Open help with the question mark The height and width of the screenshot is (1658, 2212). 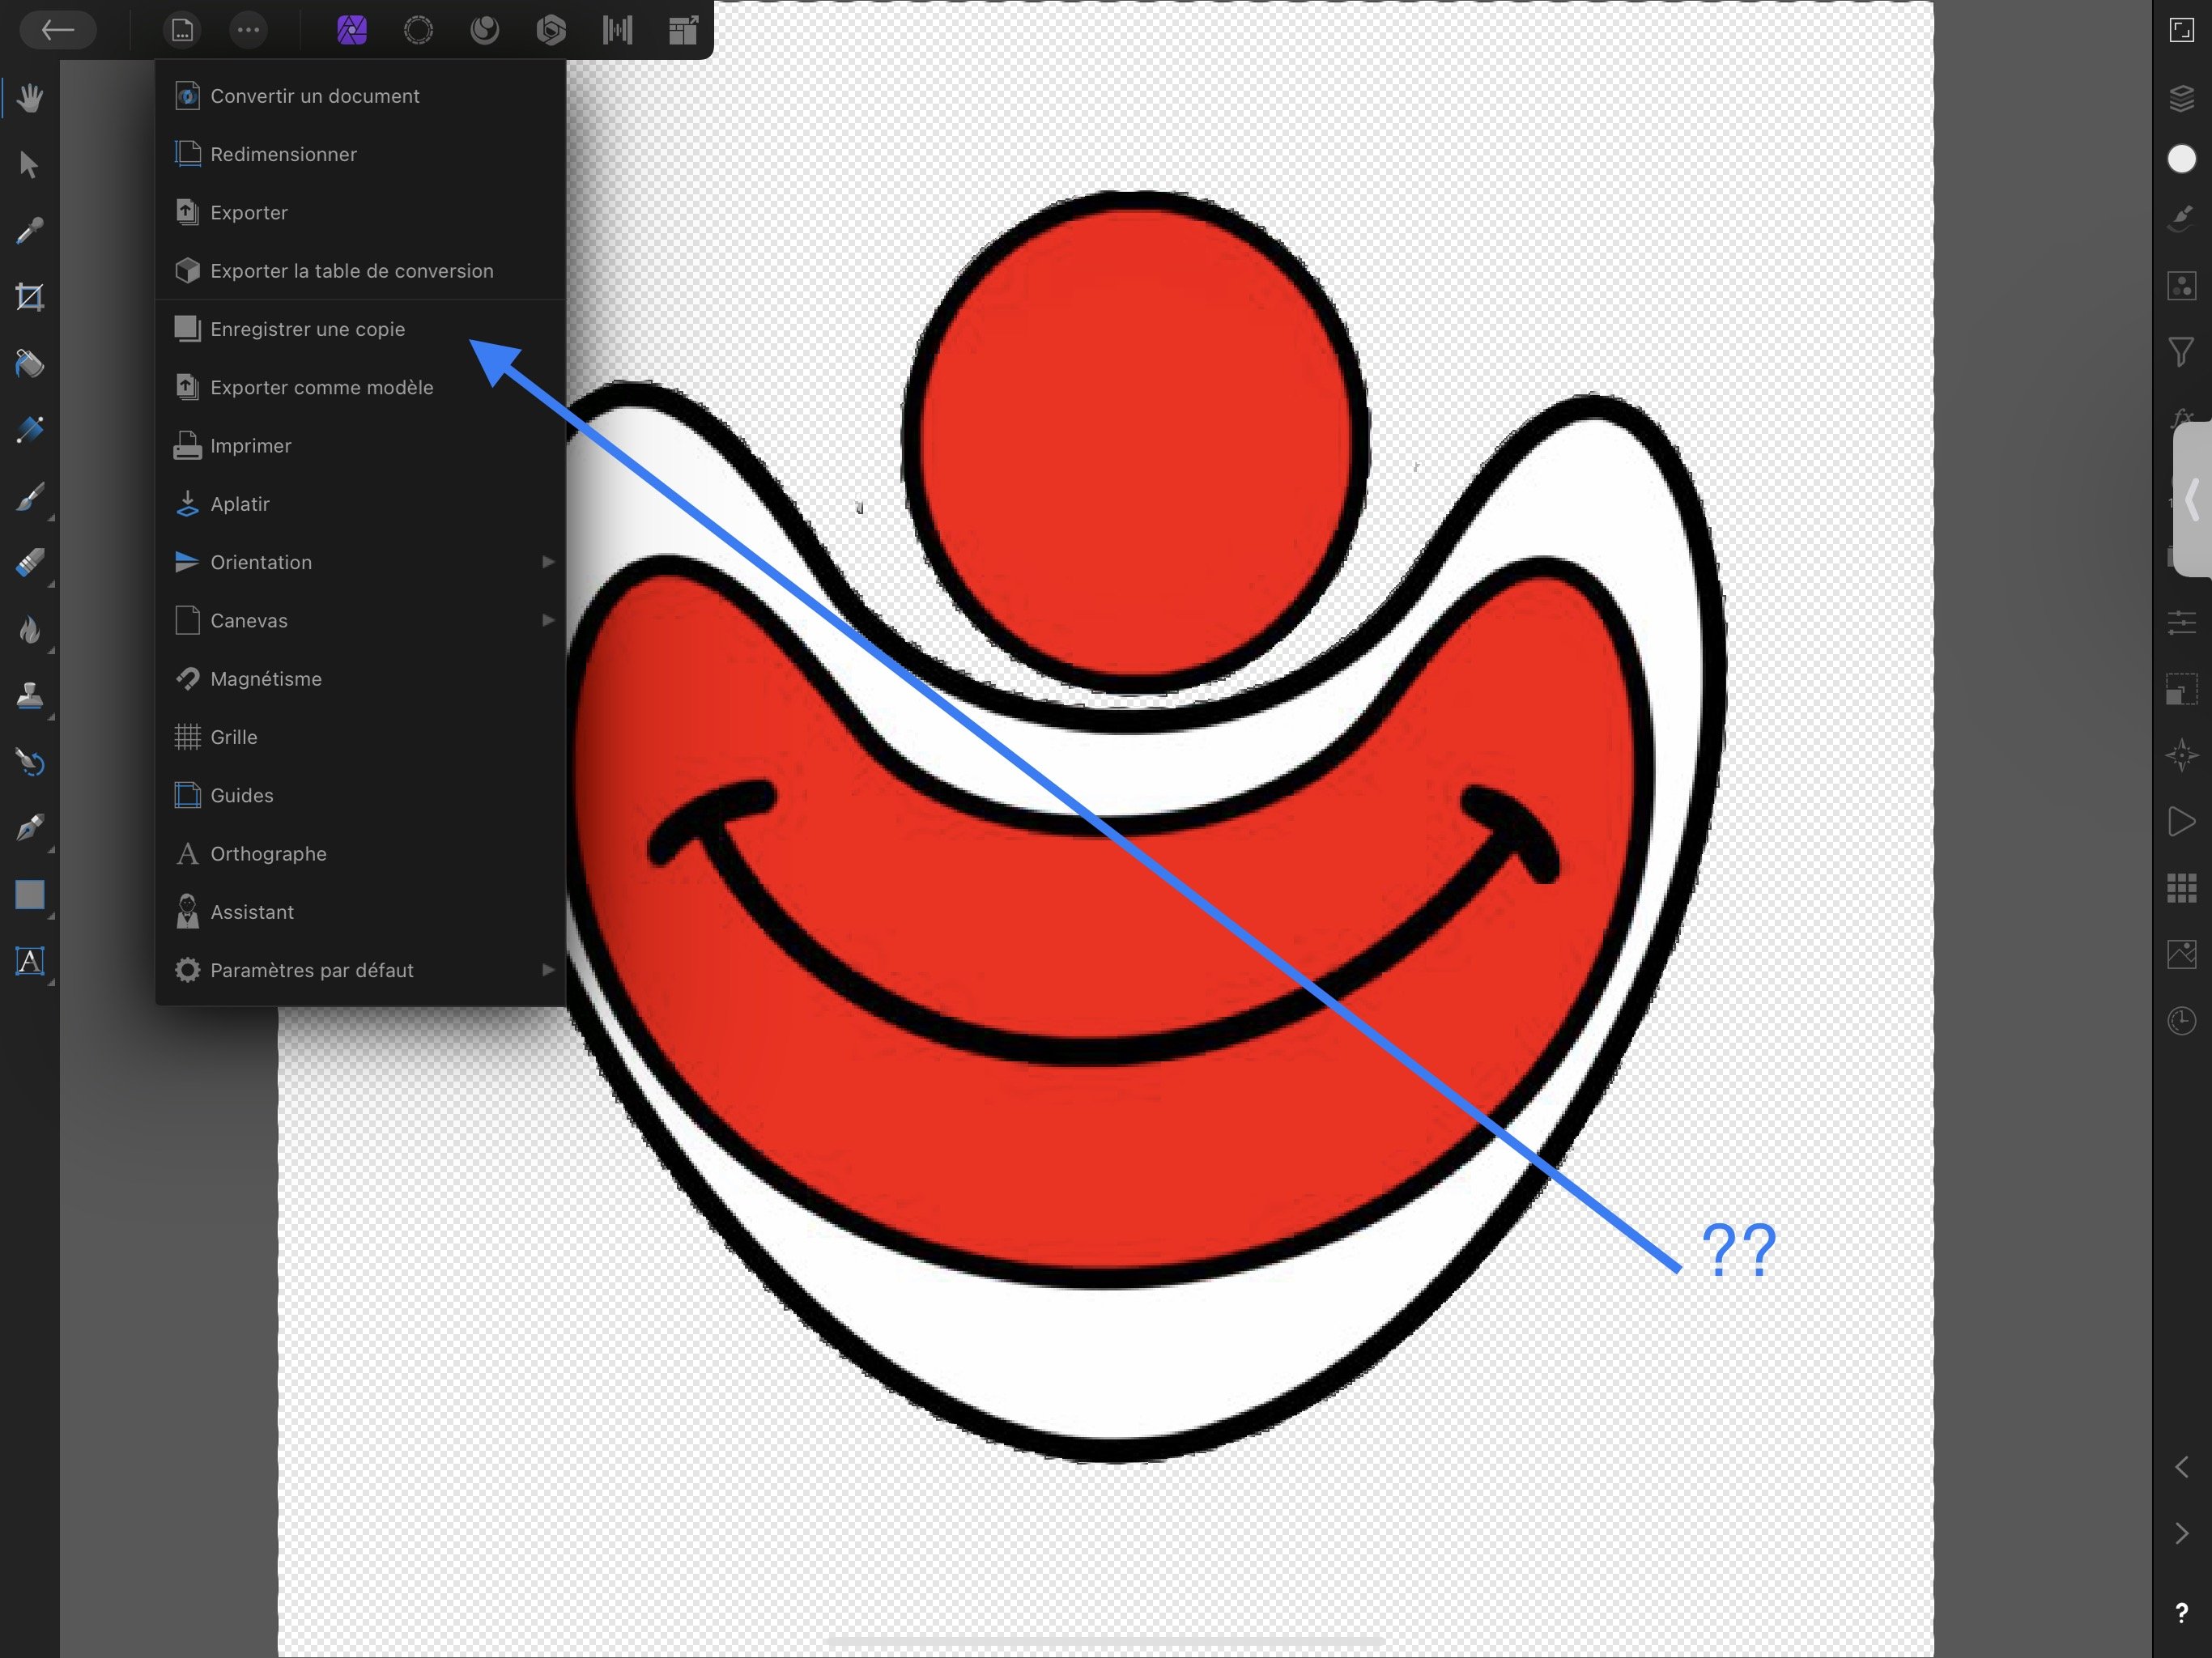click(2181, 1613)
